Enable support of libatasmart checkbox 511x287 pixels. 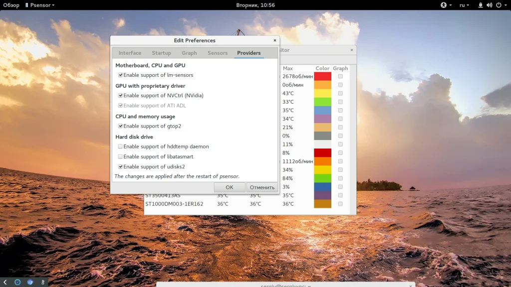coord(120,156)
